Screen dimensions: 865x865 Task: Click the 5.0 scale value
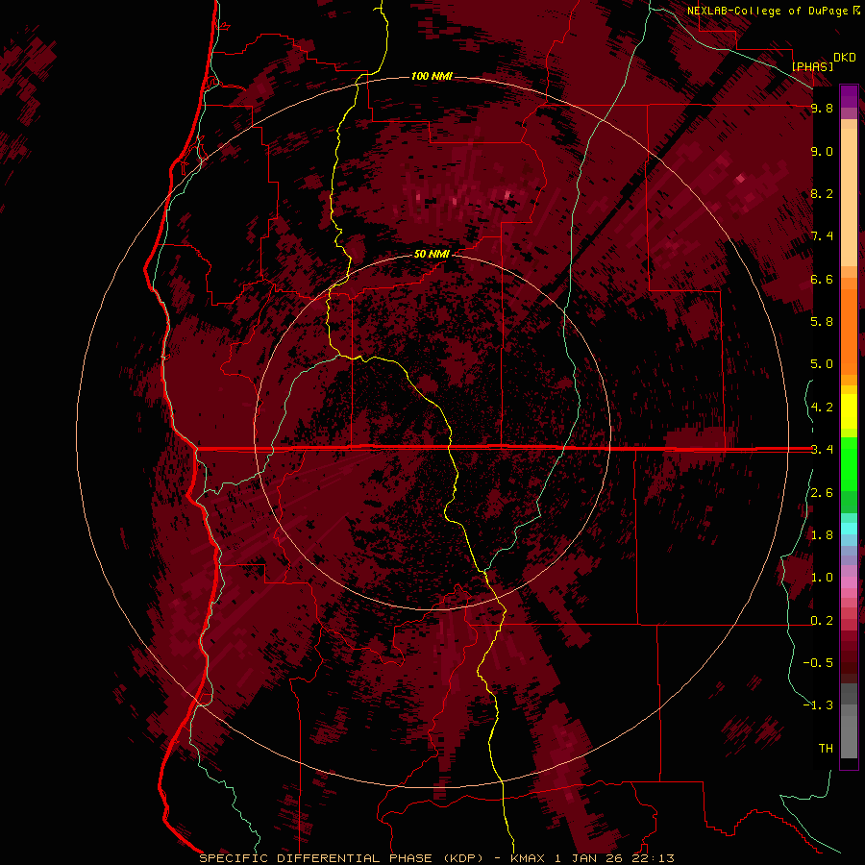tap(822, 364)
